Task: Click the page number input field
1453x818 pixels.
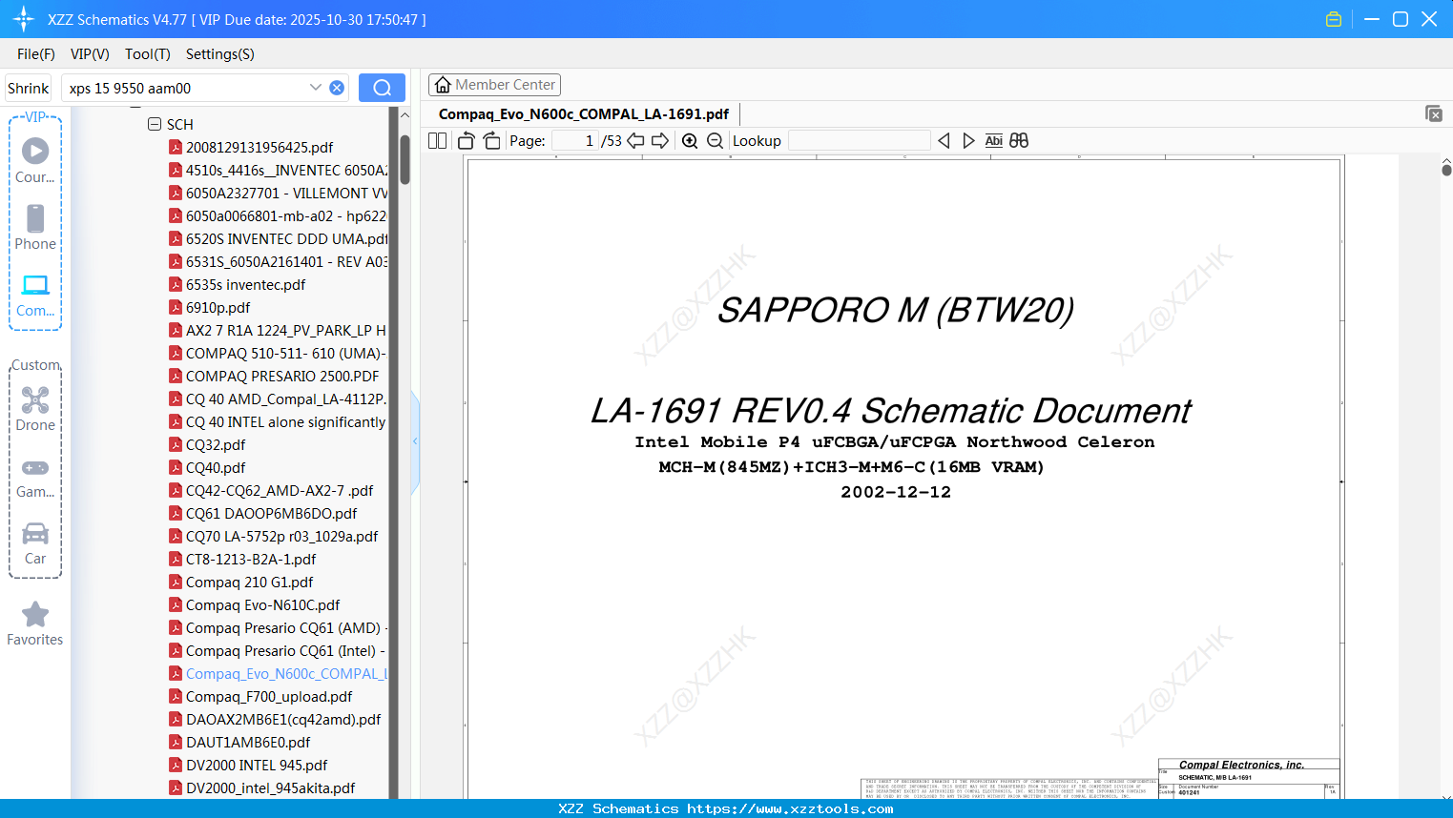Action: click(574, 140)
